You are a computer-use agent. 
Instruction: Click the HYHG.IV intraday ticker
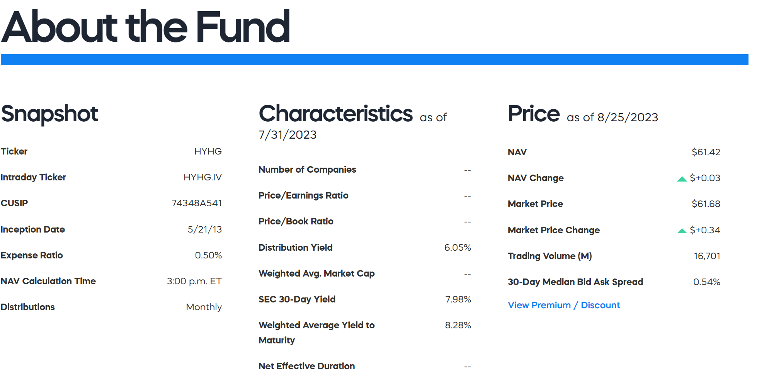pos(202,177)
